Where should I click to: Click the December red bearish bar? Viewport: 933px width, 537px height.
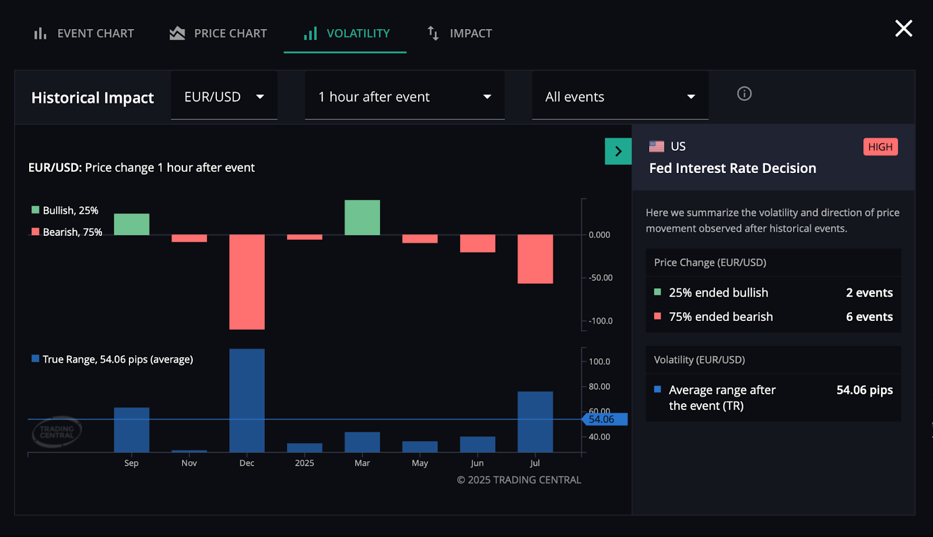247,282
